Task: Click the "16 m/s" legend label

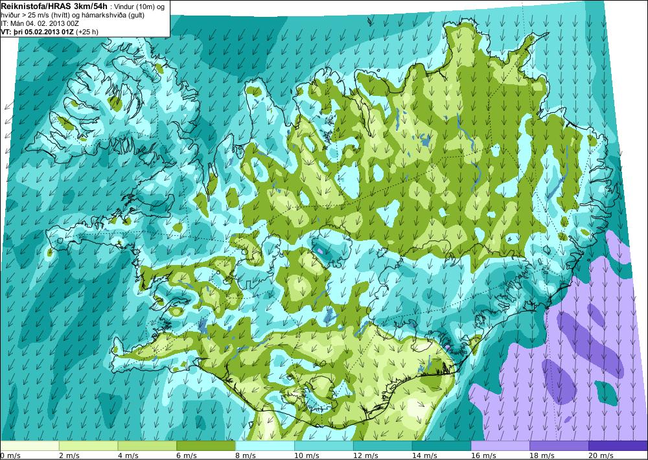Action: click(483, 455)
